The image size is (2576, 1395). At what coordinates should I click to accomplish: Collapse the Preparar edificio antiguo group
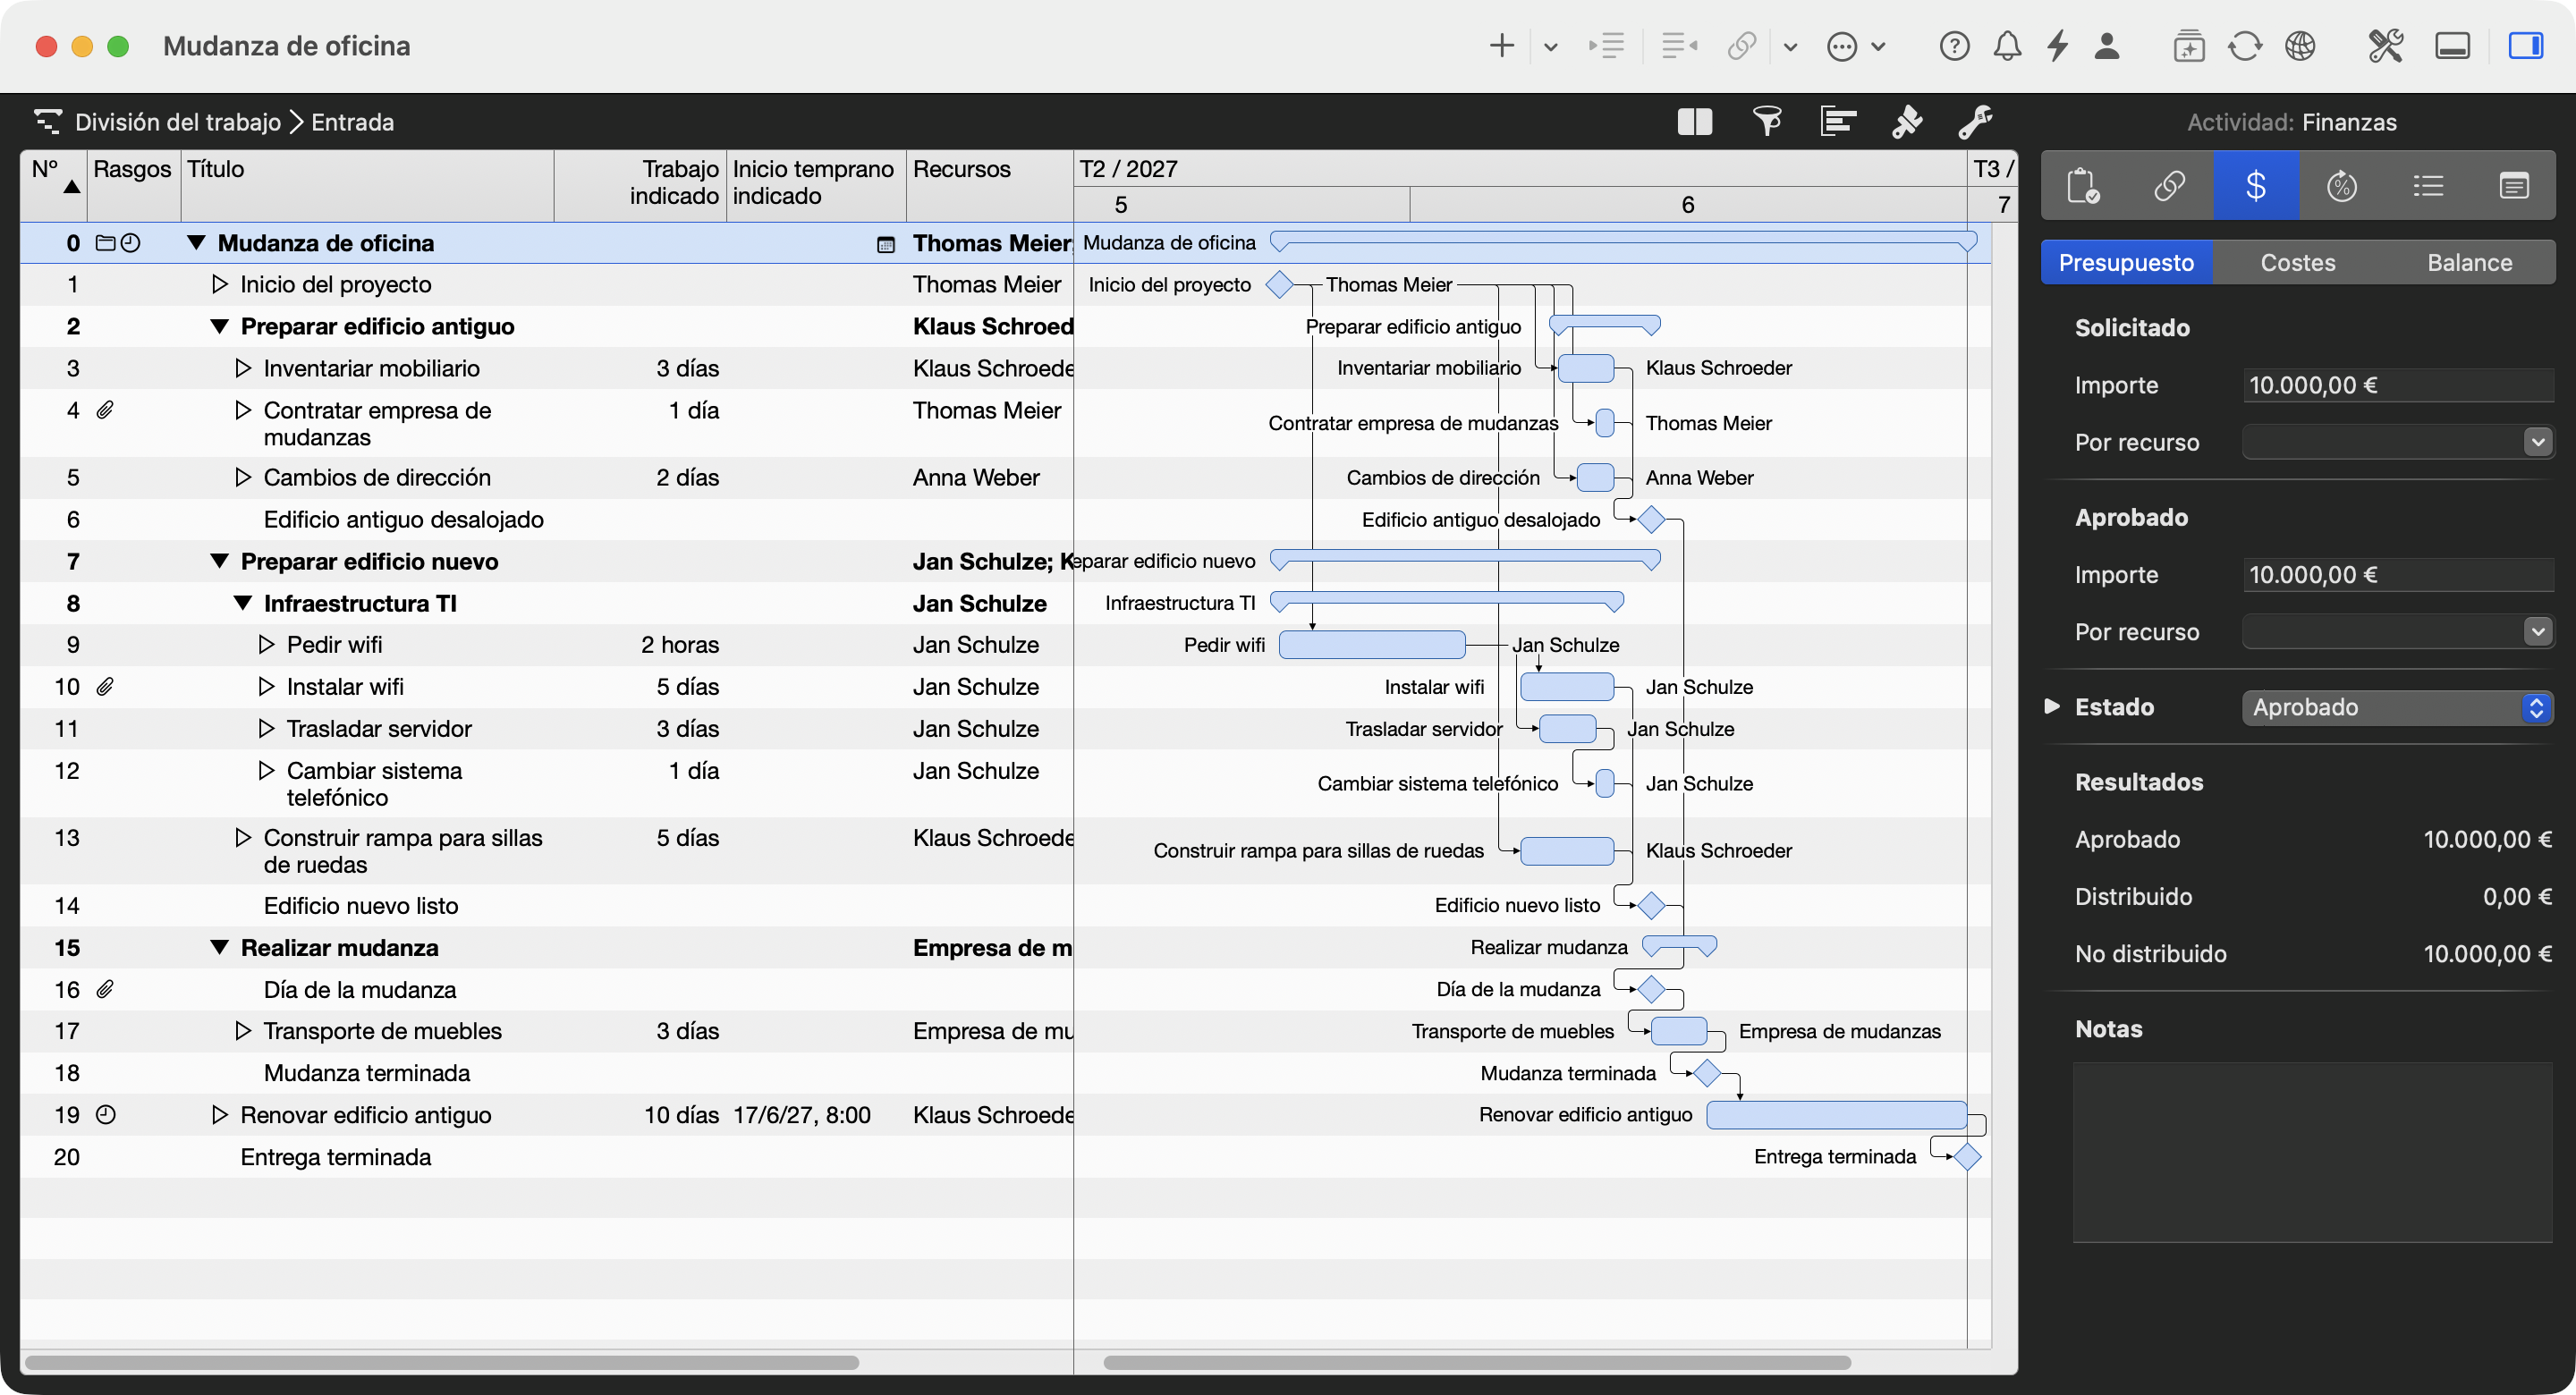click(x=219, y=326)
